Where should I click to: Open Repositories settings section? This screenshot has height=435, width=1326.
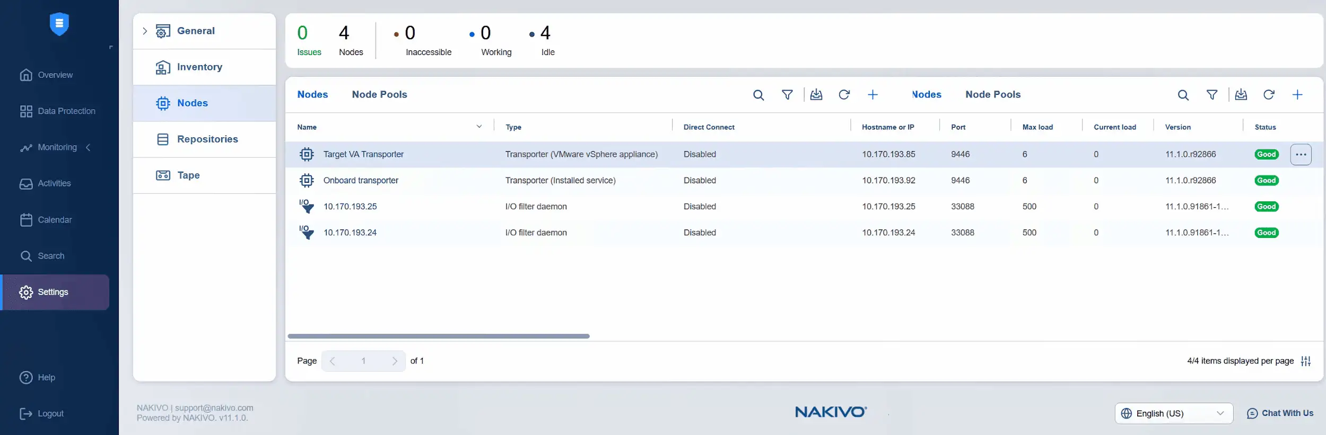coord(207,139)
